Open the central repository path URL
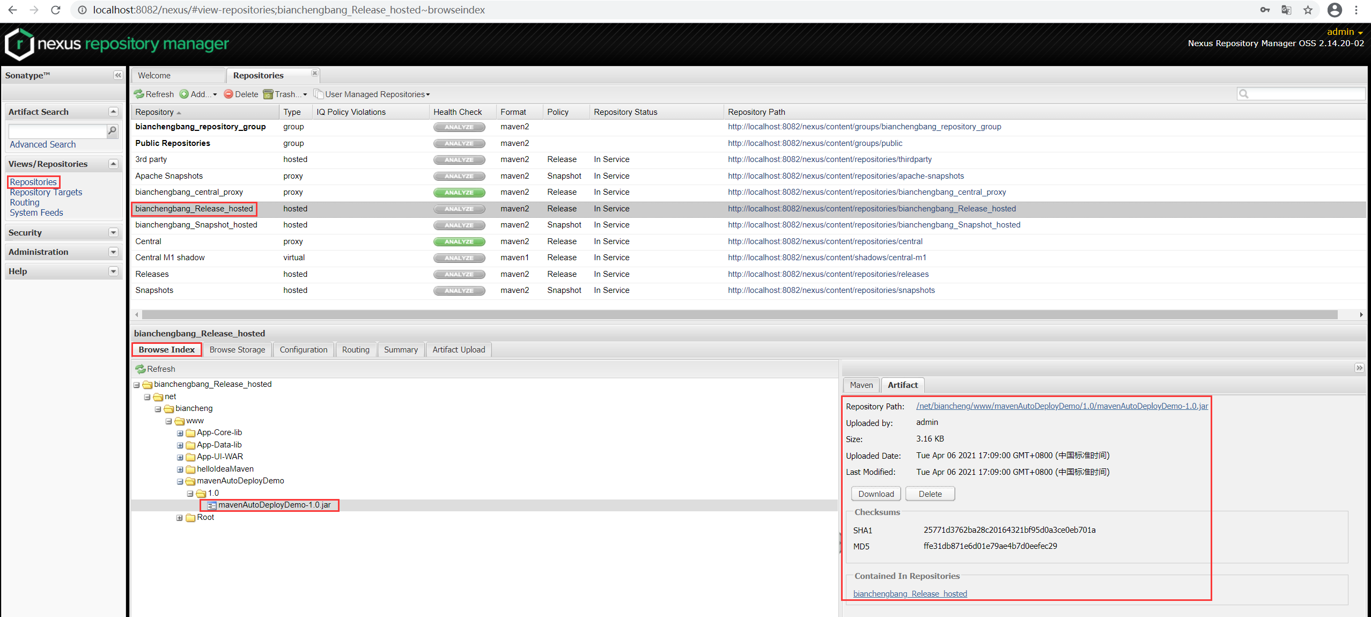The height and width of the screenshot is (617, 1371). 825,241
